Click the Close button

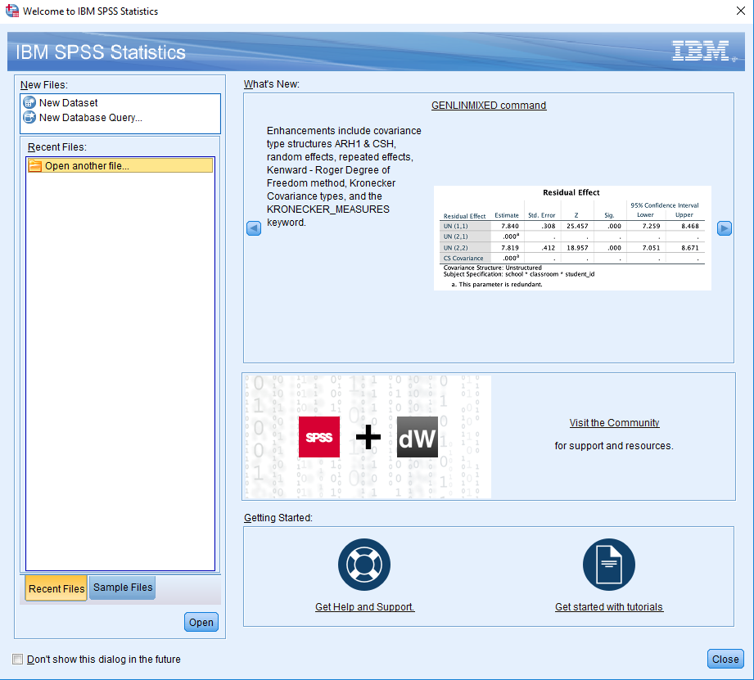pos(725,659)
